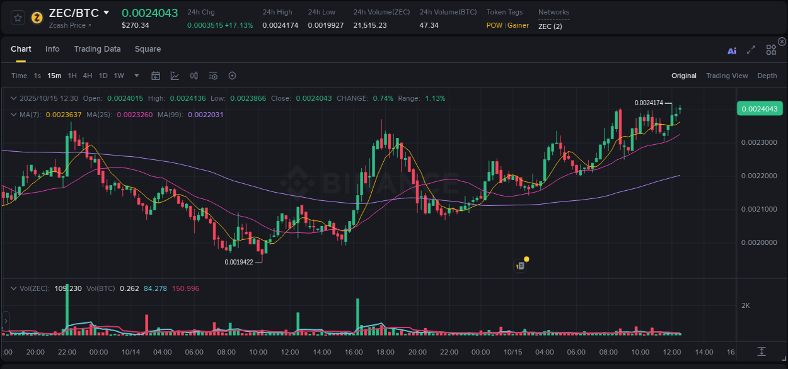
Task: Open the AI analysis tool
Action: point(732,50)
